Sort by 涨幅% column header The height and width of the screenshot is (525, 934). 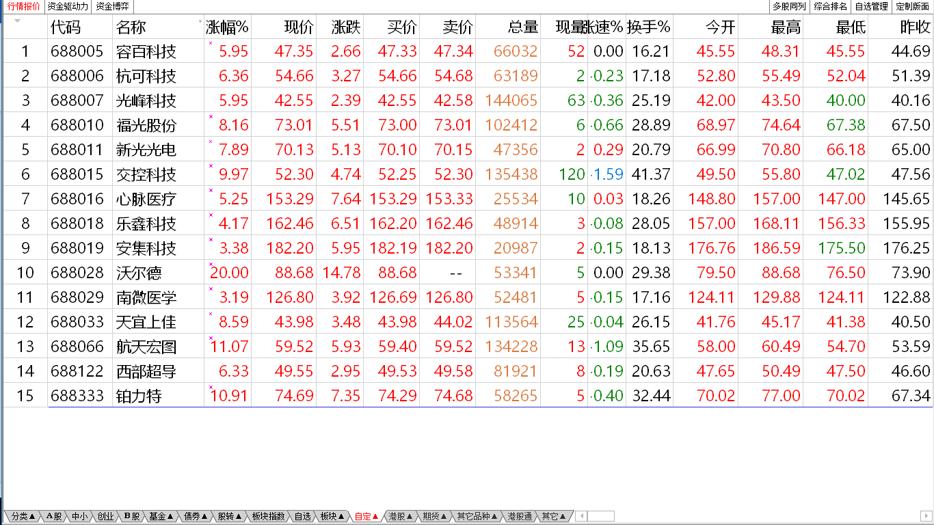pyautogui.click(x=228, y=27)
